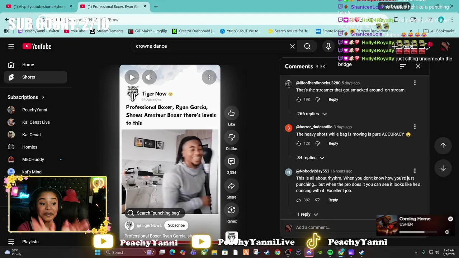Image resolution: width=459 pixels, height=258 pixels.
Task: Open the @TigerNows channel link
Action: coord(149,225)
